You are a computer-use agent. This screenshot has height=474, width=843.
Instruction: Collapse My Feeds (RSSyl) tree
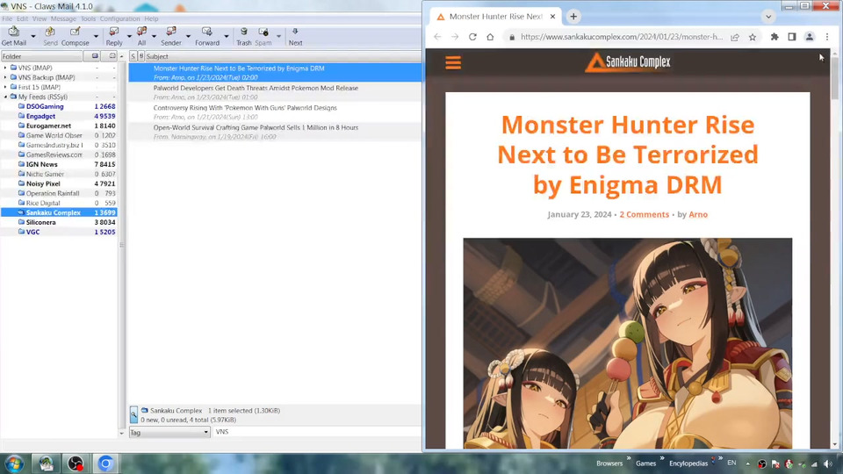coord(6,97)
